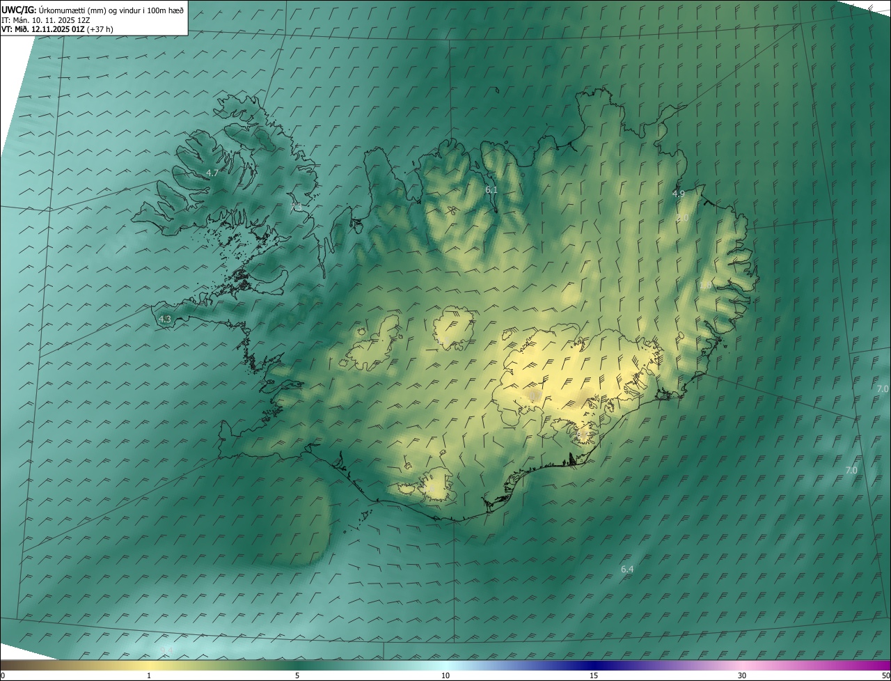Screen dimensions: 891x681
Task: Click the '1' tick on the color scale
Action: coord(149,675)
